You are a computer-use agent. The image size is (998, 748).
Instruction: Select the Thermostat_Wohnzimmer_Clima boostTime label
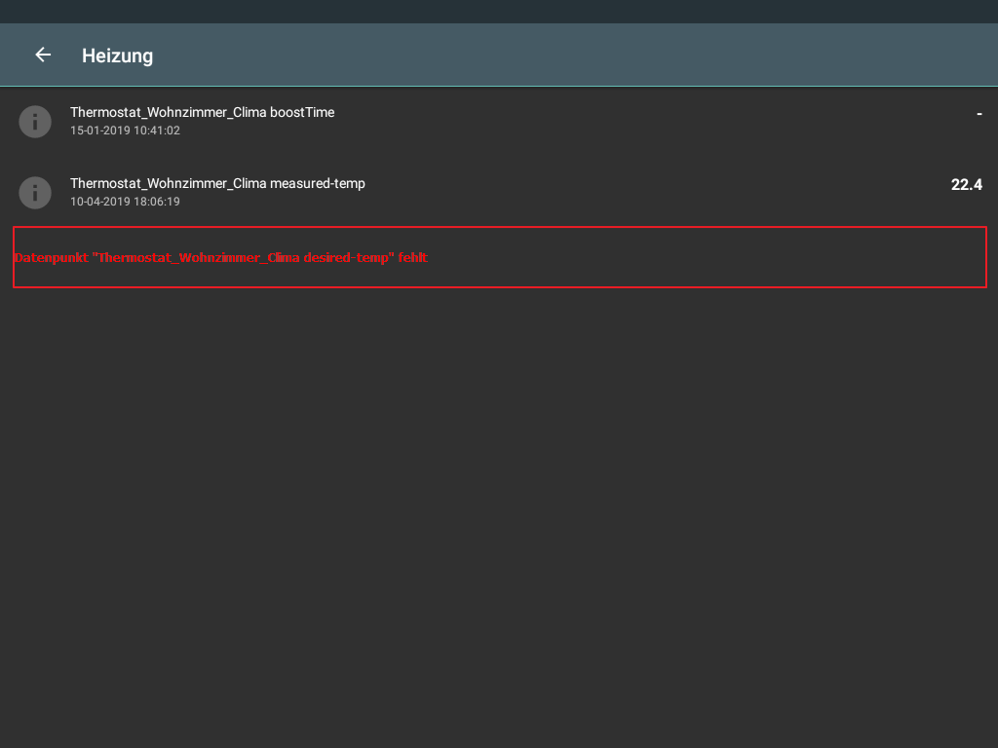click(x=202, y=113)
